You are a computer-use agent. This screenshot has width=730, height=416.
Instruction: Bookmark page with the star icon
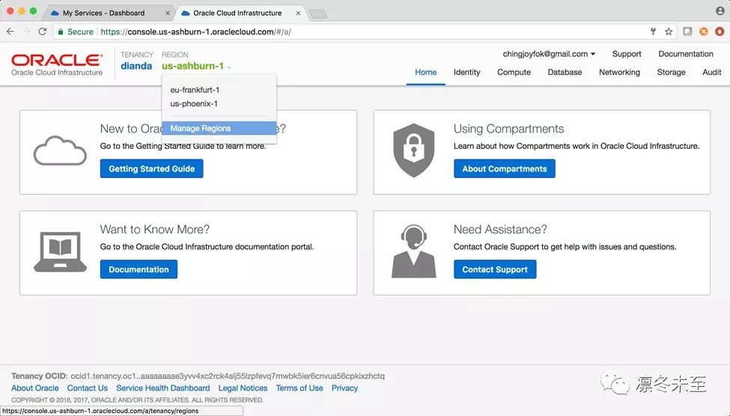[x=669, y=31]
